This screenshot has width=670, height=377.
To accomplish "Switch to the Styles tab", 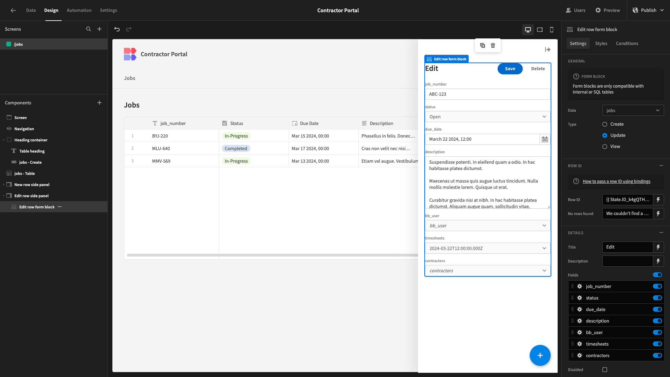I will (601, 43).
